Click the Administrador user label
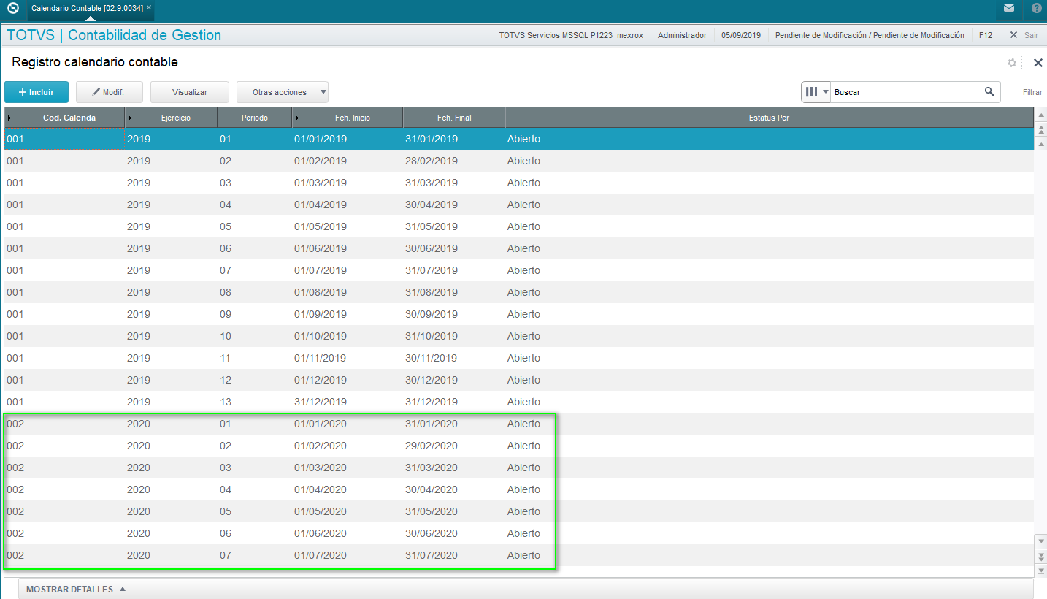The height and width of the screenshot is (599, 1047). point(682,35)
